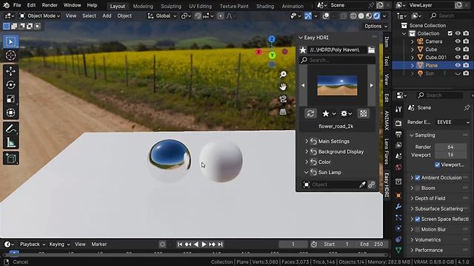Viewport: 474px width, 266px height.
Task: Hide Cube.001 in viewport
Action: [x=458, y=58]
